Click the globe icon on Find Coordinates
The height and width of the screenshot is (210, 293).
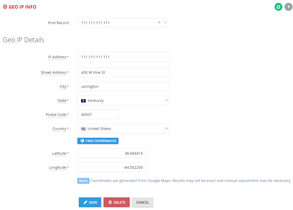pos(82,141)
